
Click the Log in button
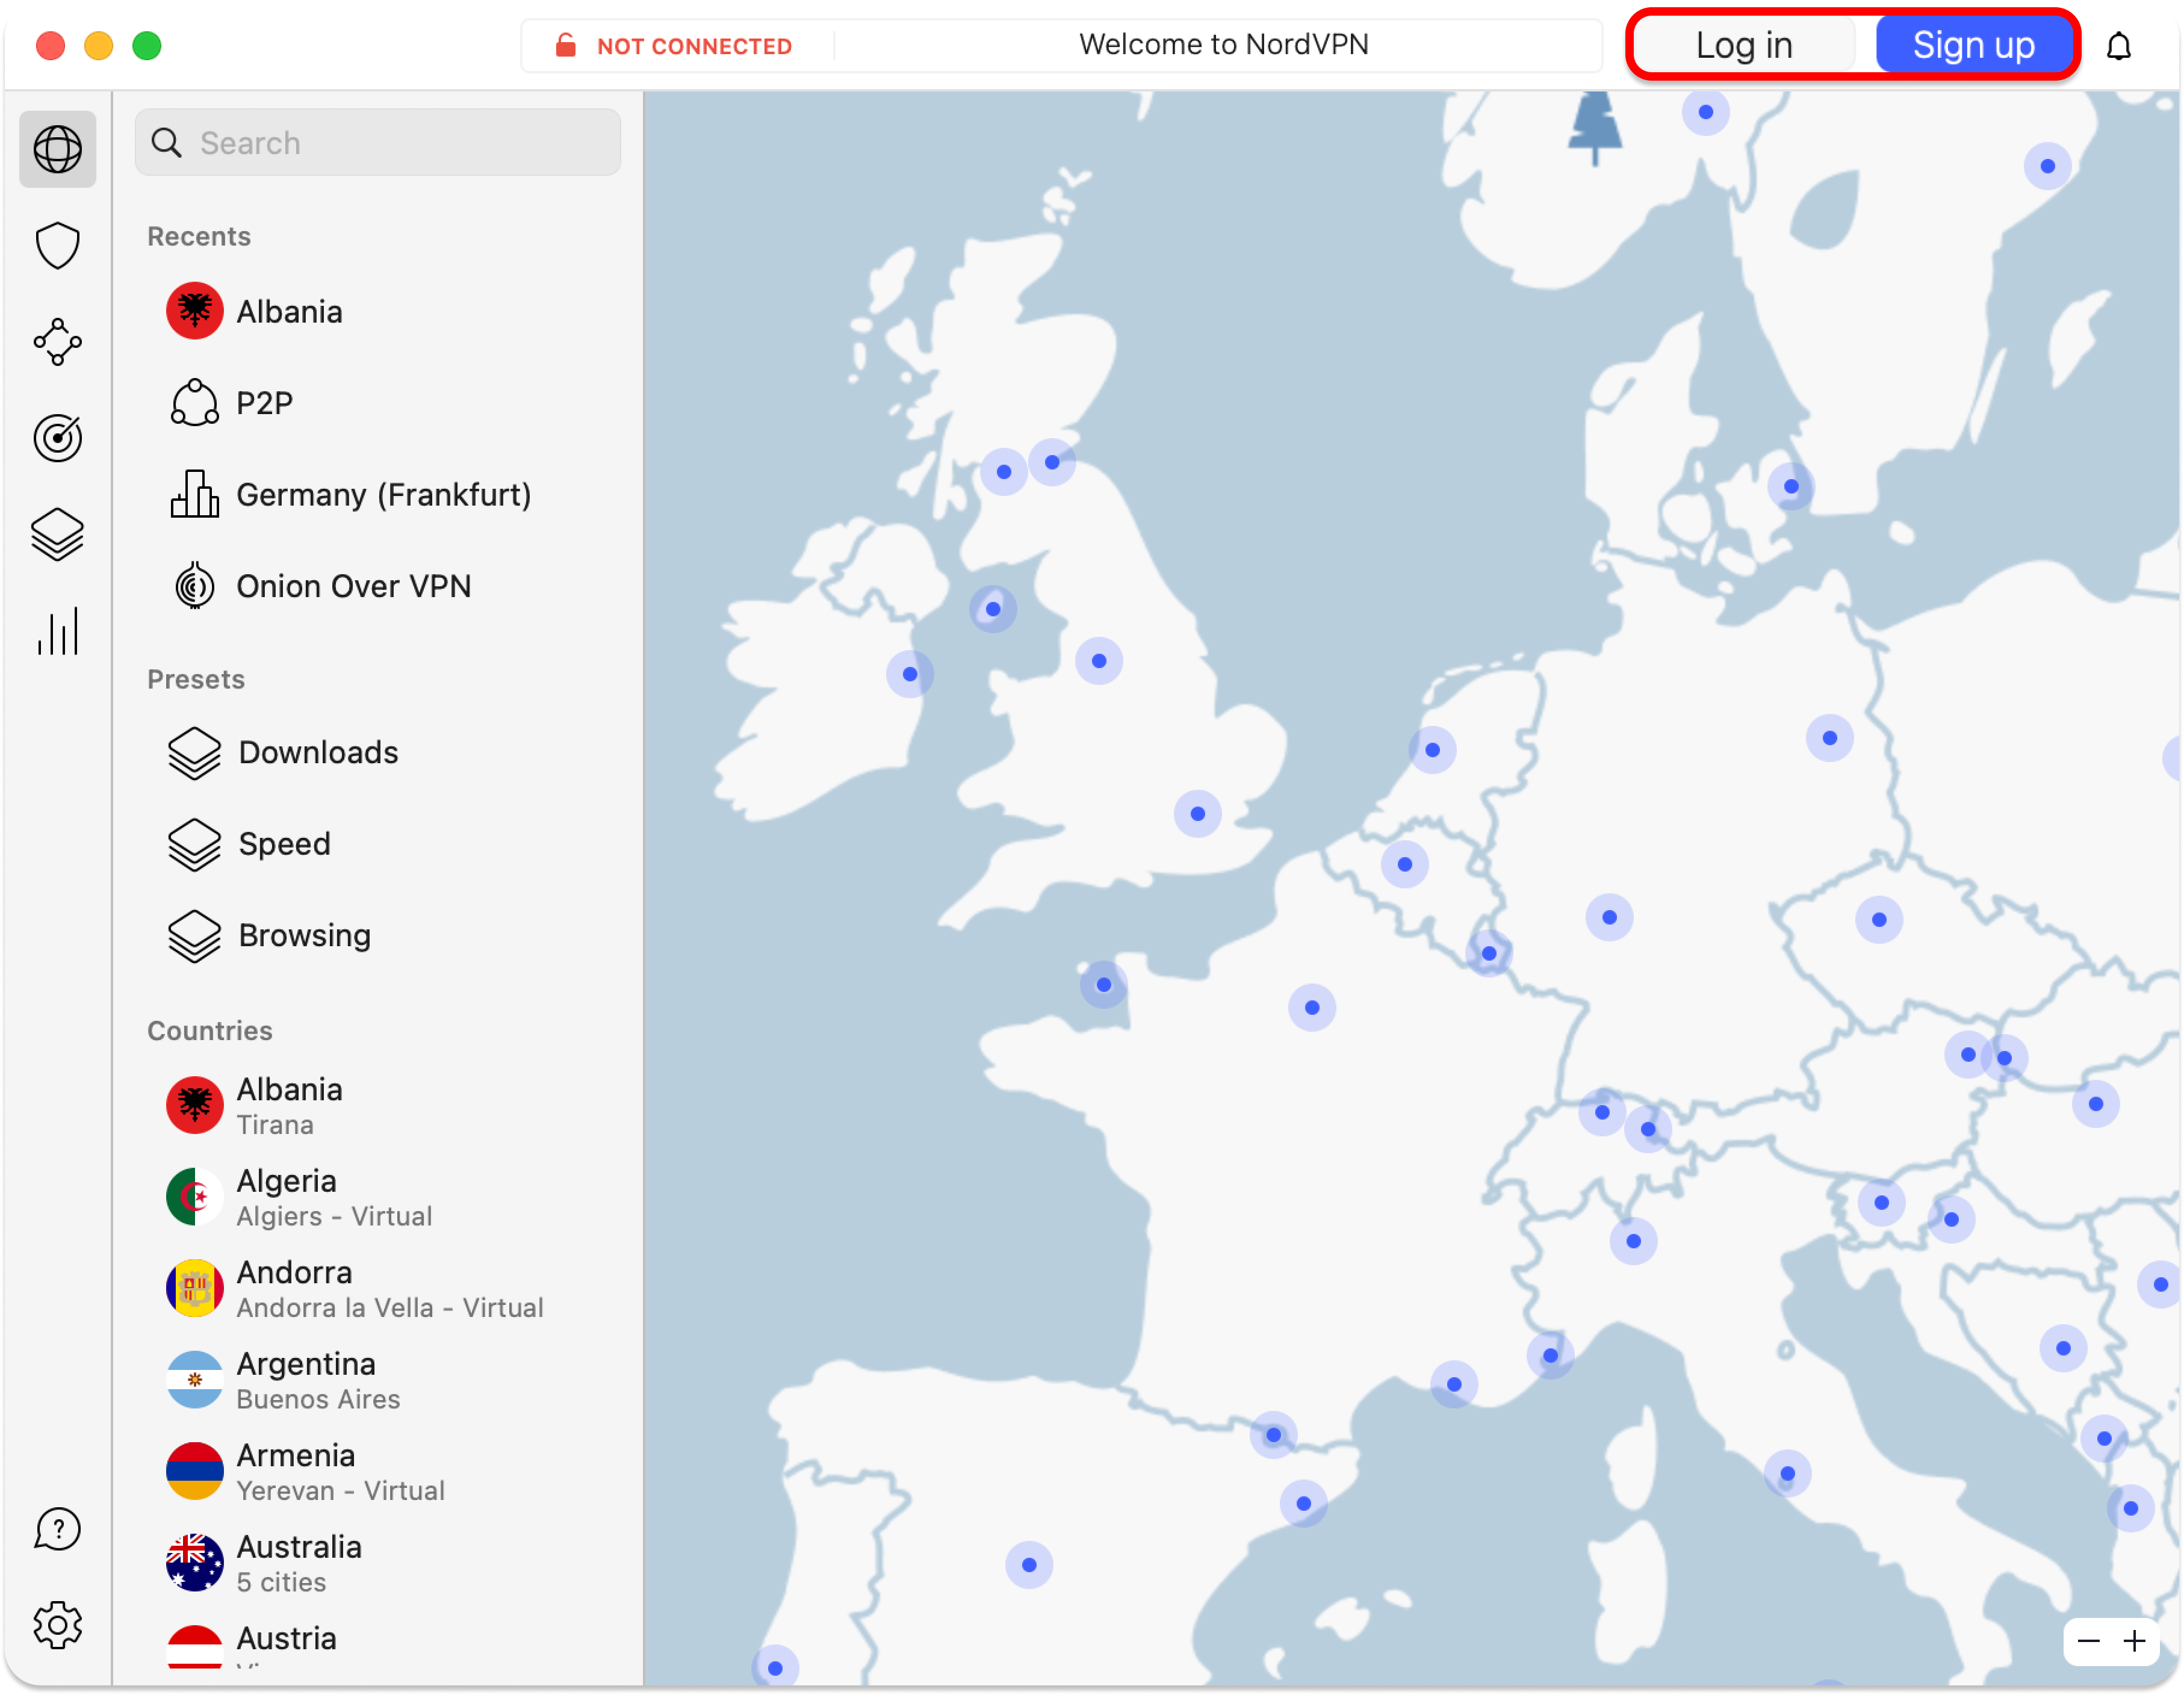point(1744,45)
